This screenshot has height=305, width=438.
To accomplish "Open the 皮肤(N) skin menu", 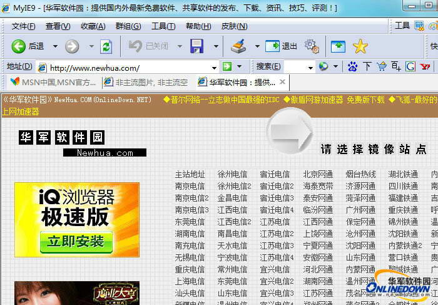I will [235, 26].
